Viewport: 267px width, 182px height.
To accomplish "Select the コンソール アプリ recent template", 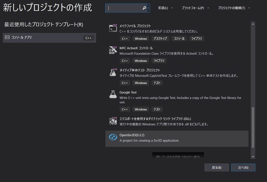I will click(49, 38).
